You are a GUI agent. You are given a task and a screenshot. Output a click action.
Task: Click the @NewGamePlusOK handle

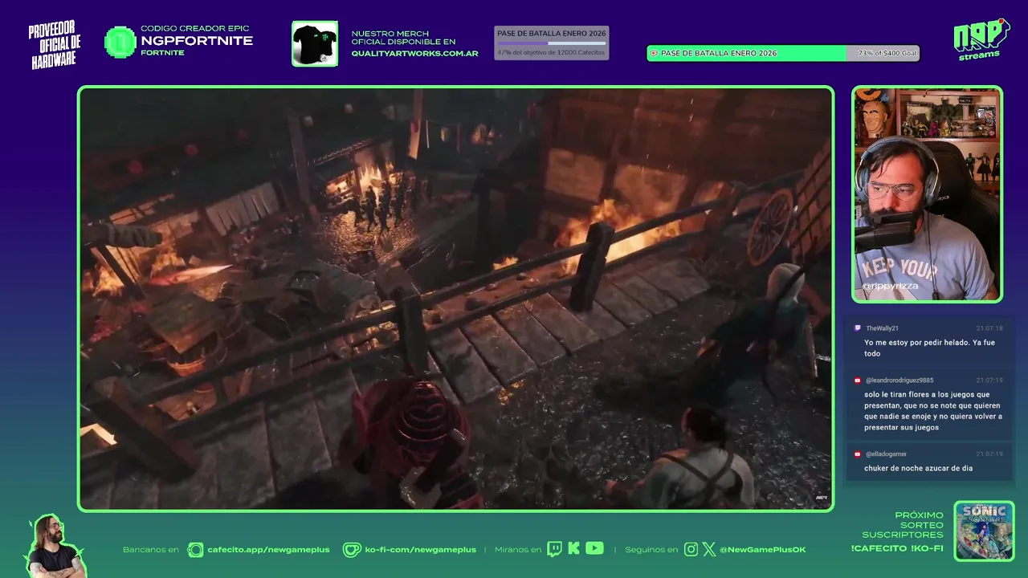[x=763, y=550]
